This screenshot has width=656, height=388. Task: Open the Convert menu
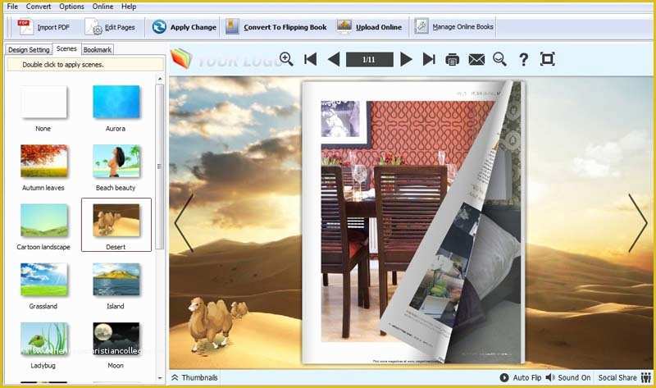(38, 7)
